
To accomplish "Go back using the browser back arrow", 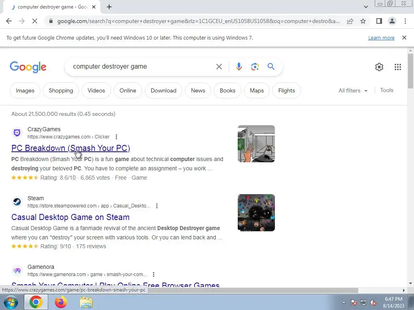I will click(9, 21).
